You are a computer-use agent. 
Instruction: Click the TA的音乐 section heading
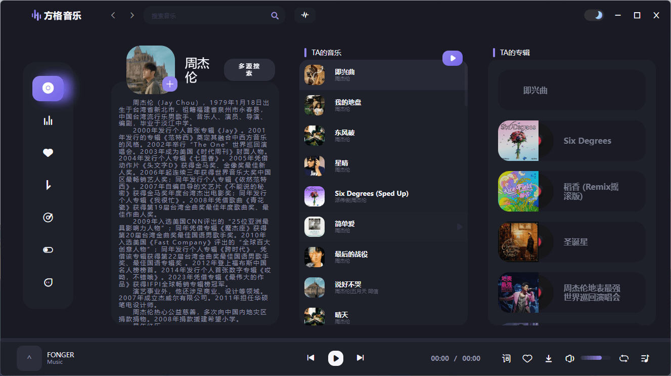[326, 53]
